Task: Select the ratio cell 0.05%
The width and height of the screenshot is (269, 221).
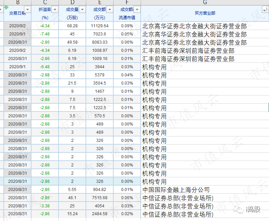Action: click(x=127, y=34)
